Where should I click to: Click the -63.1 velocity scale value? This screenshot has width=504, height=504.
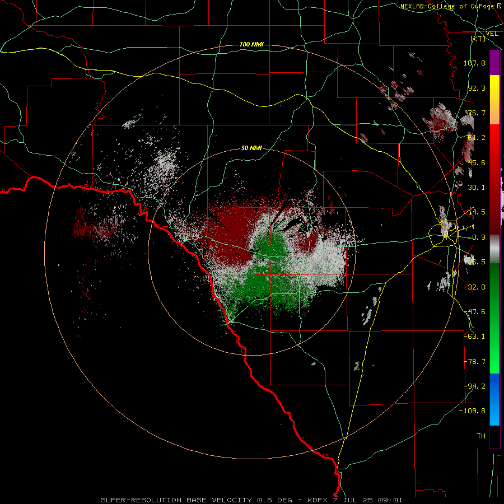click(474, 336)
